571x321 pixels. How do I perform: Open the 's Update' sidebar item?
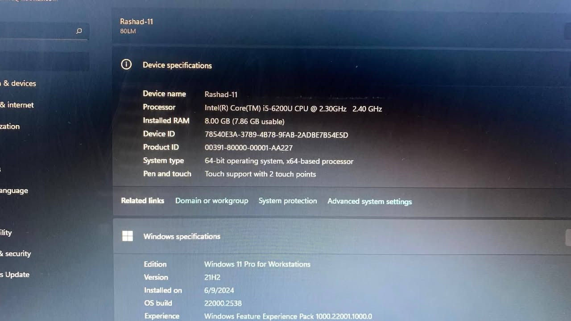coord(15,275)
